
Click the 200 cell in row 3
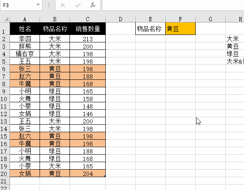[x=87, y=46]
